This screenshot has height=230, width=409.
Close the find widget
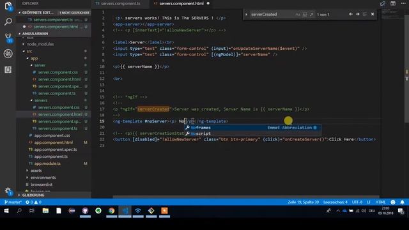point(373,14)
